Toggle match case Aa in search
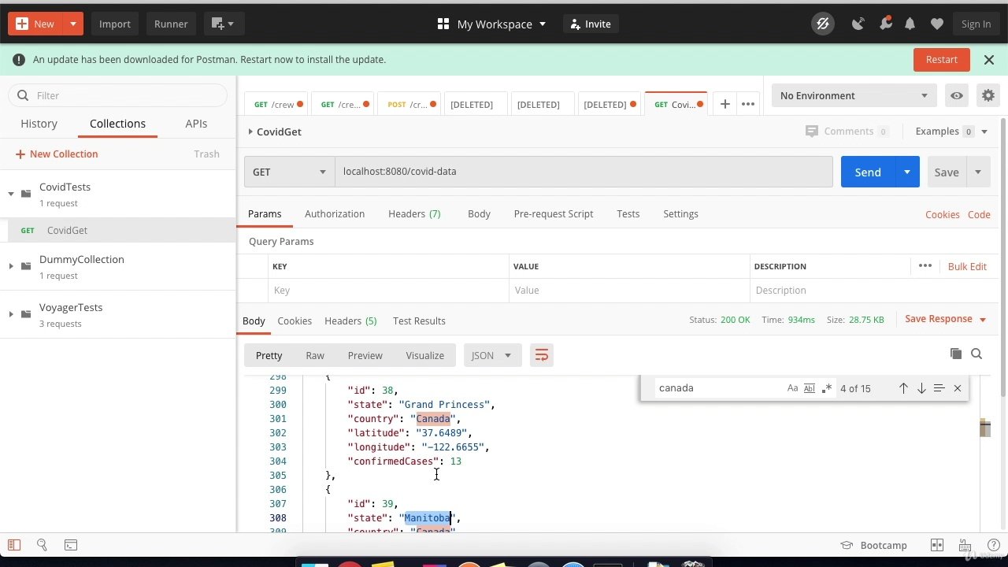Image resolution: width=1008 pixels, height=567 pixels. 792,387
